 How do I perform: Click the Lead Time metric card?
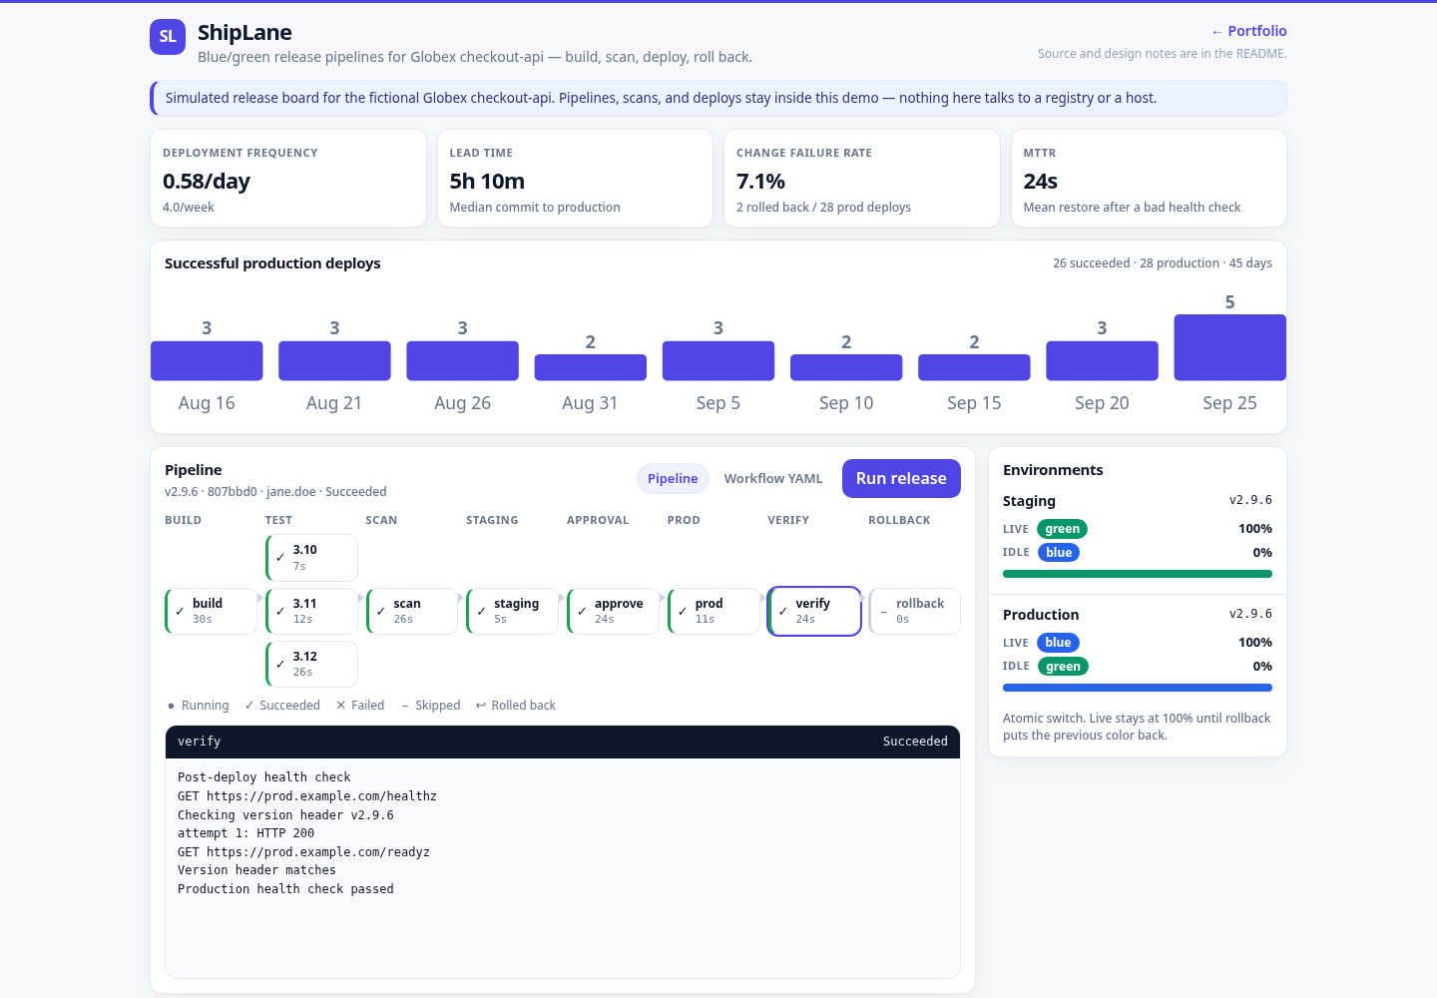point(575,179)
